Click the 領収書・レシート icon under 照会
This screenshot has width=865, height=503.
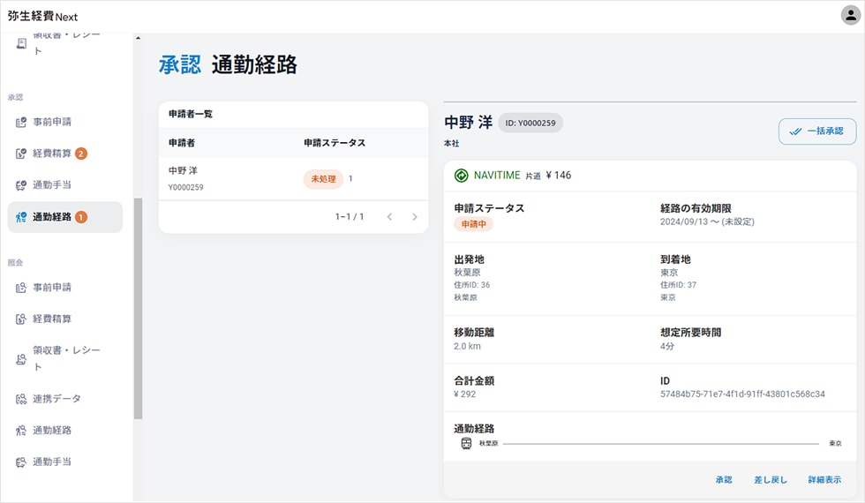click(21, 358)
